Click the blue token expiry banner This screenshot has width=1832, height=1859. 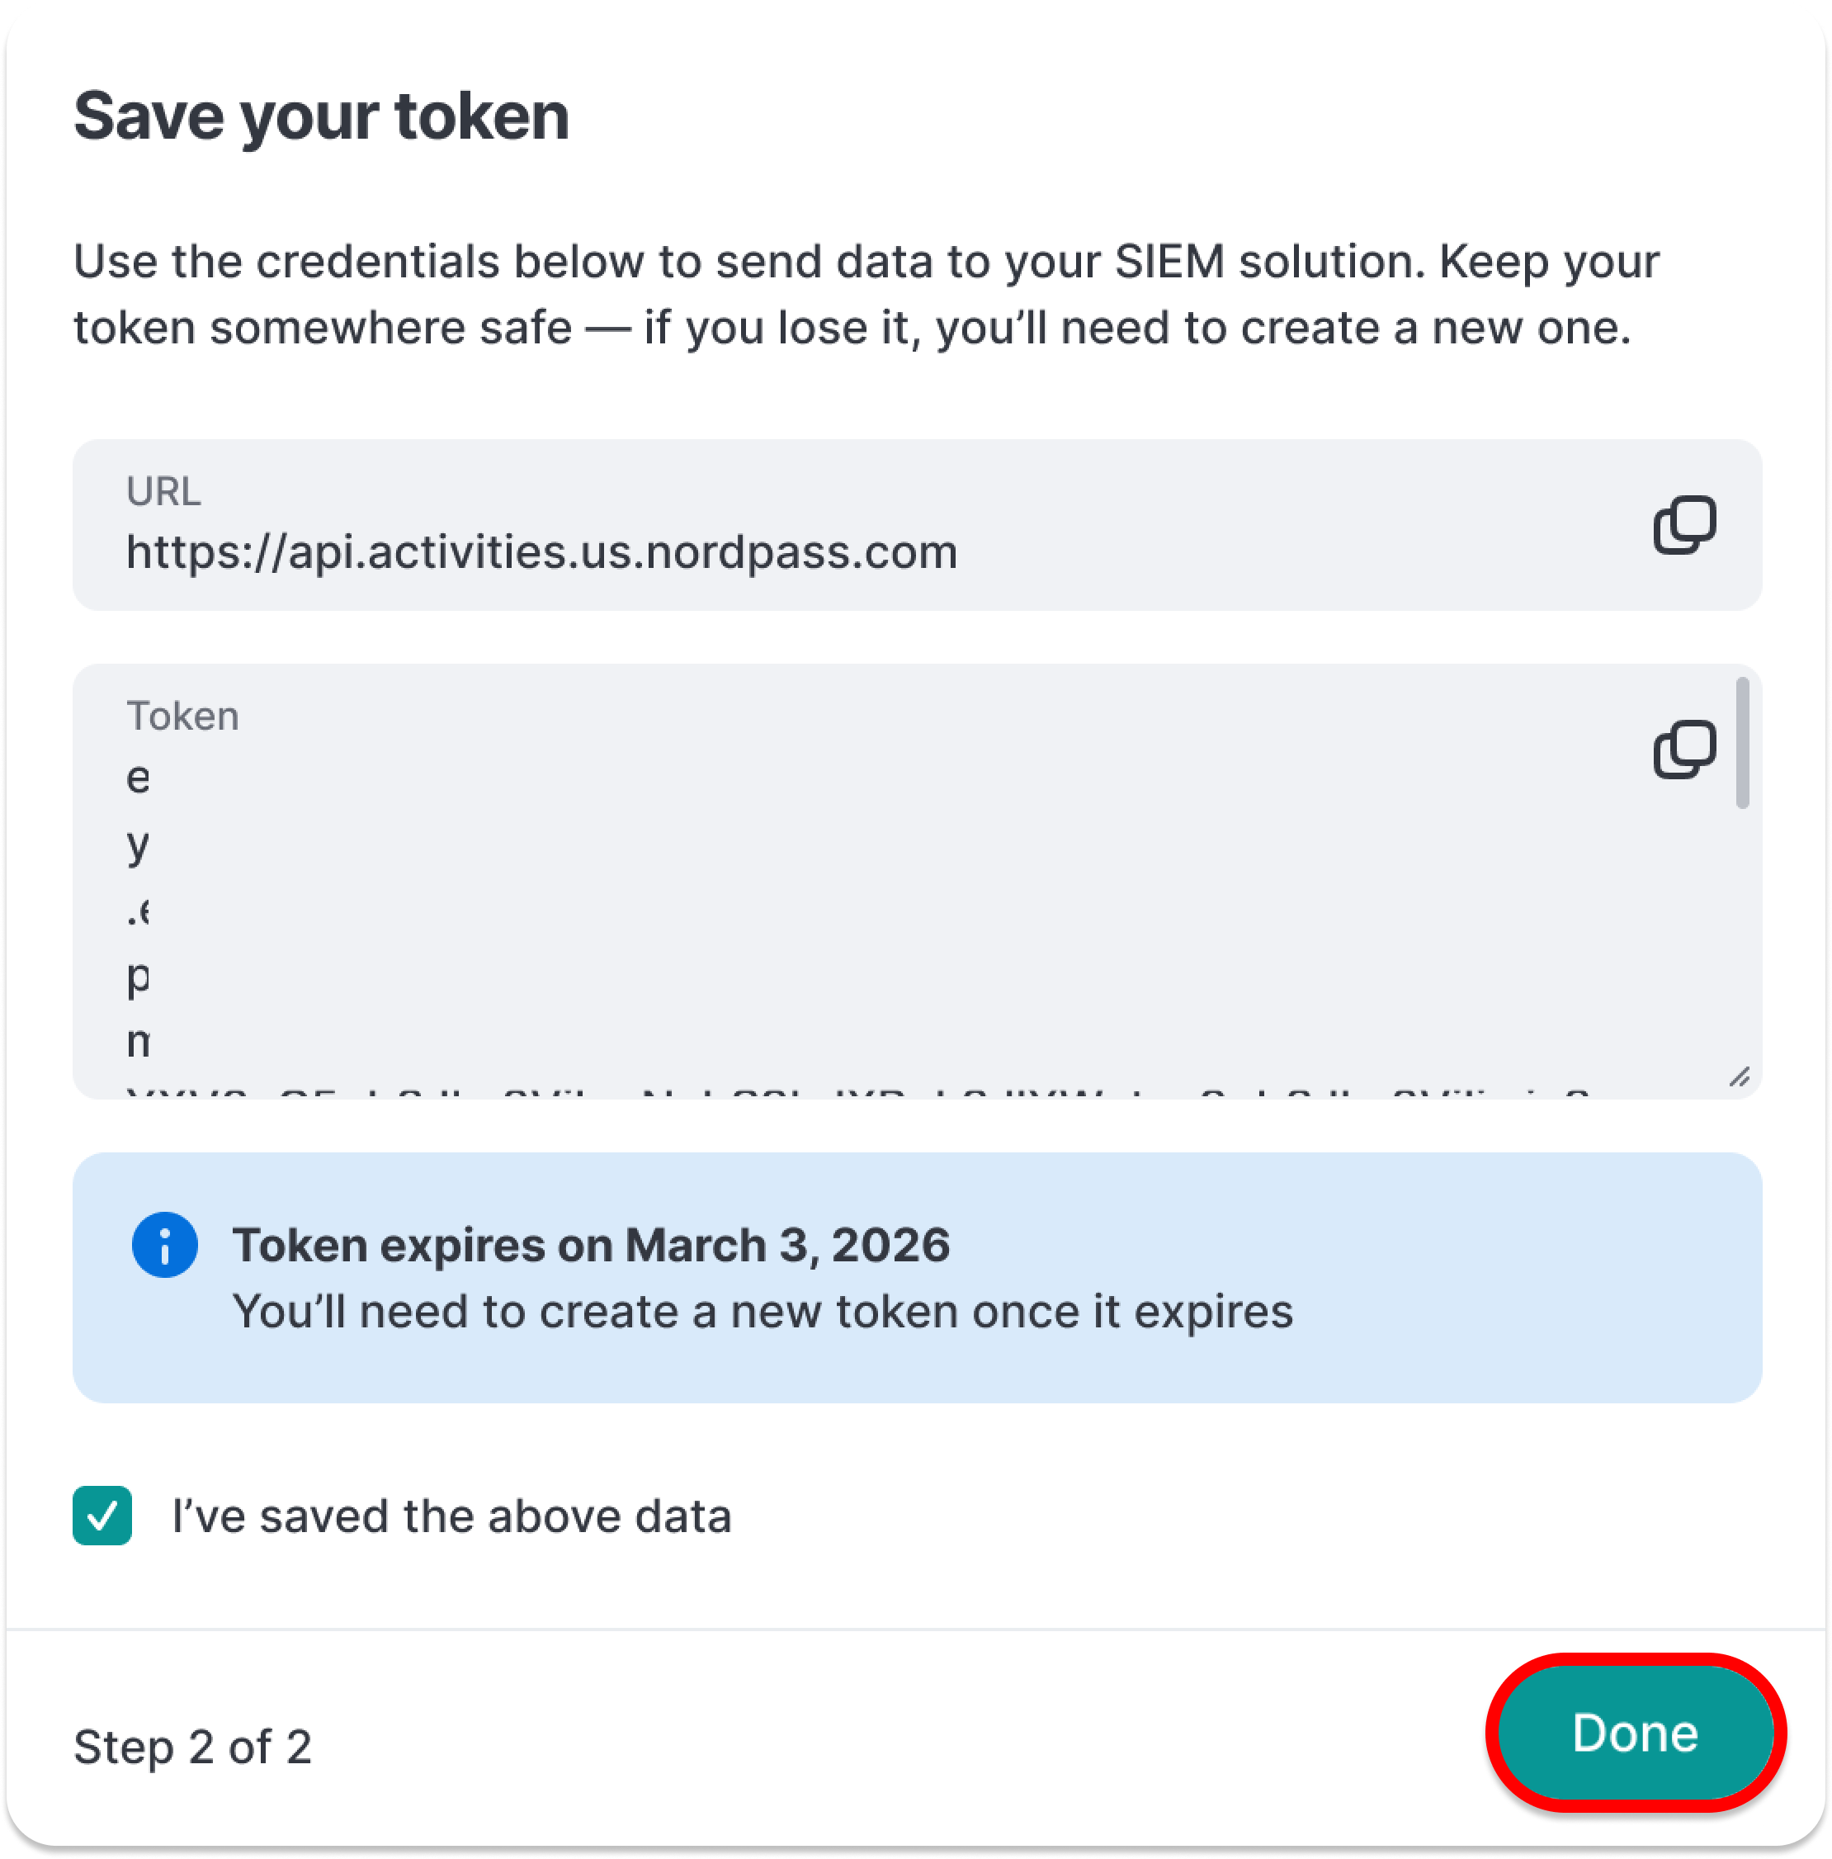(917, 1278)
